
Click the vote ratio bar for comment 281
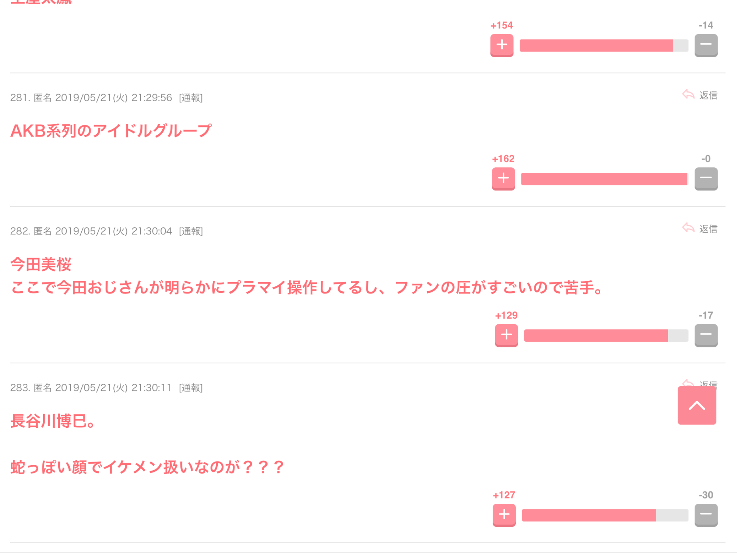coord(605,179)
